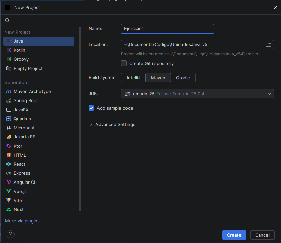Focus the project Name input field
Screen dimensions: 281x243
tap(168, 29)
